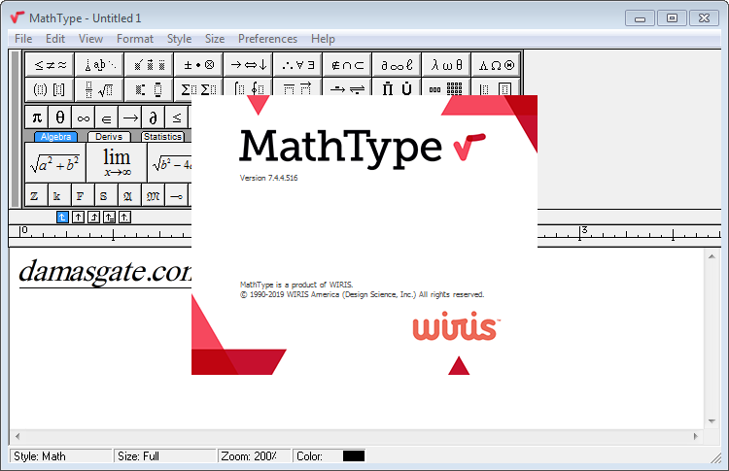Select the right-justified tab stop
Image resolution: width=729 pixels, height=471 pixels.
click(93, 217)
